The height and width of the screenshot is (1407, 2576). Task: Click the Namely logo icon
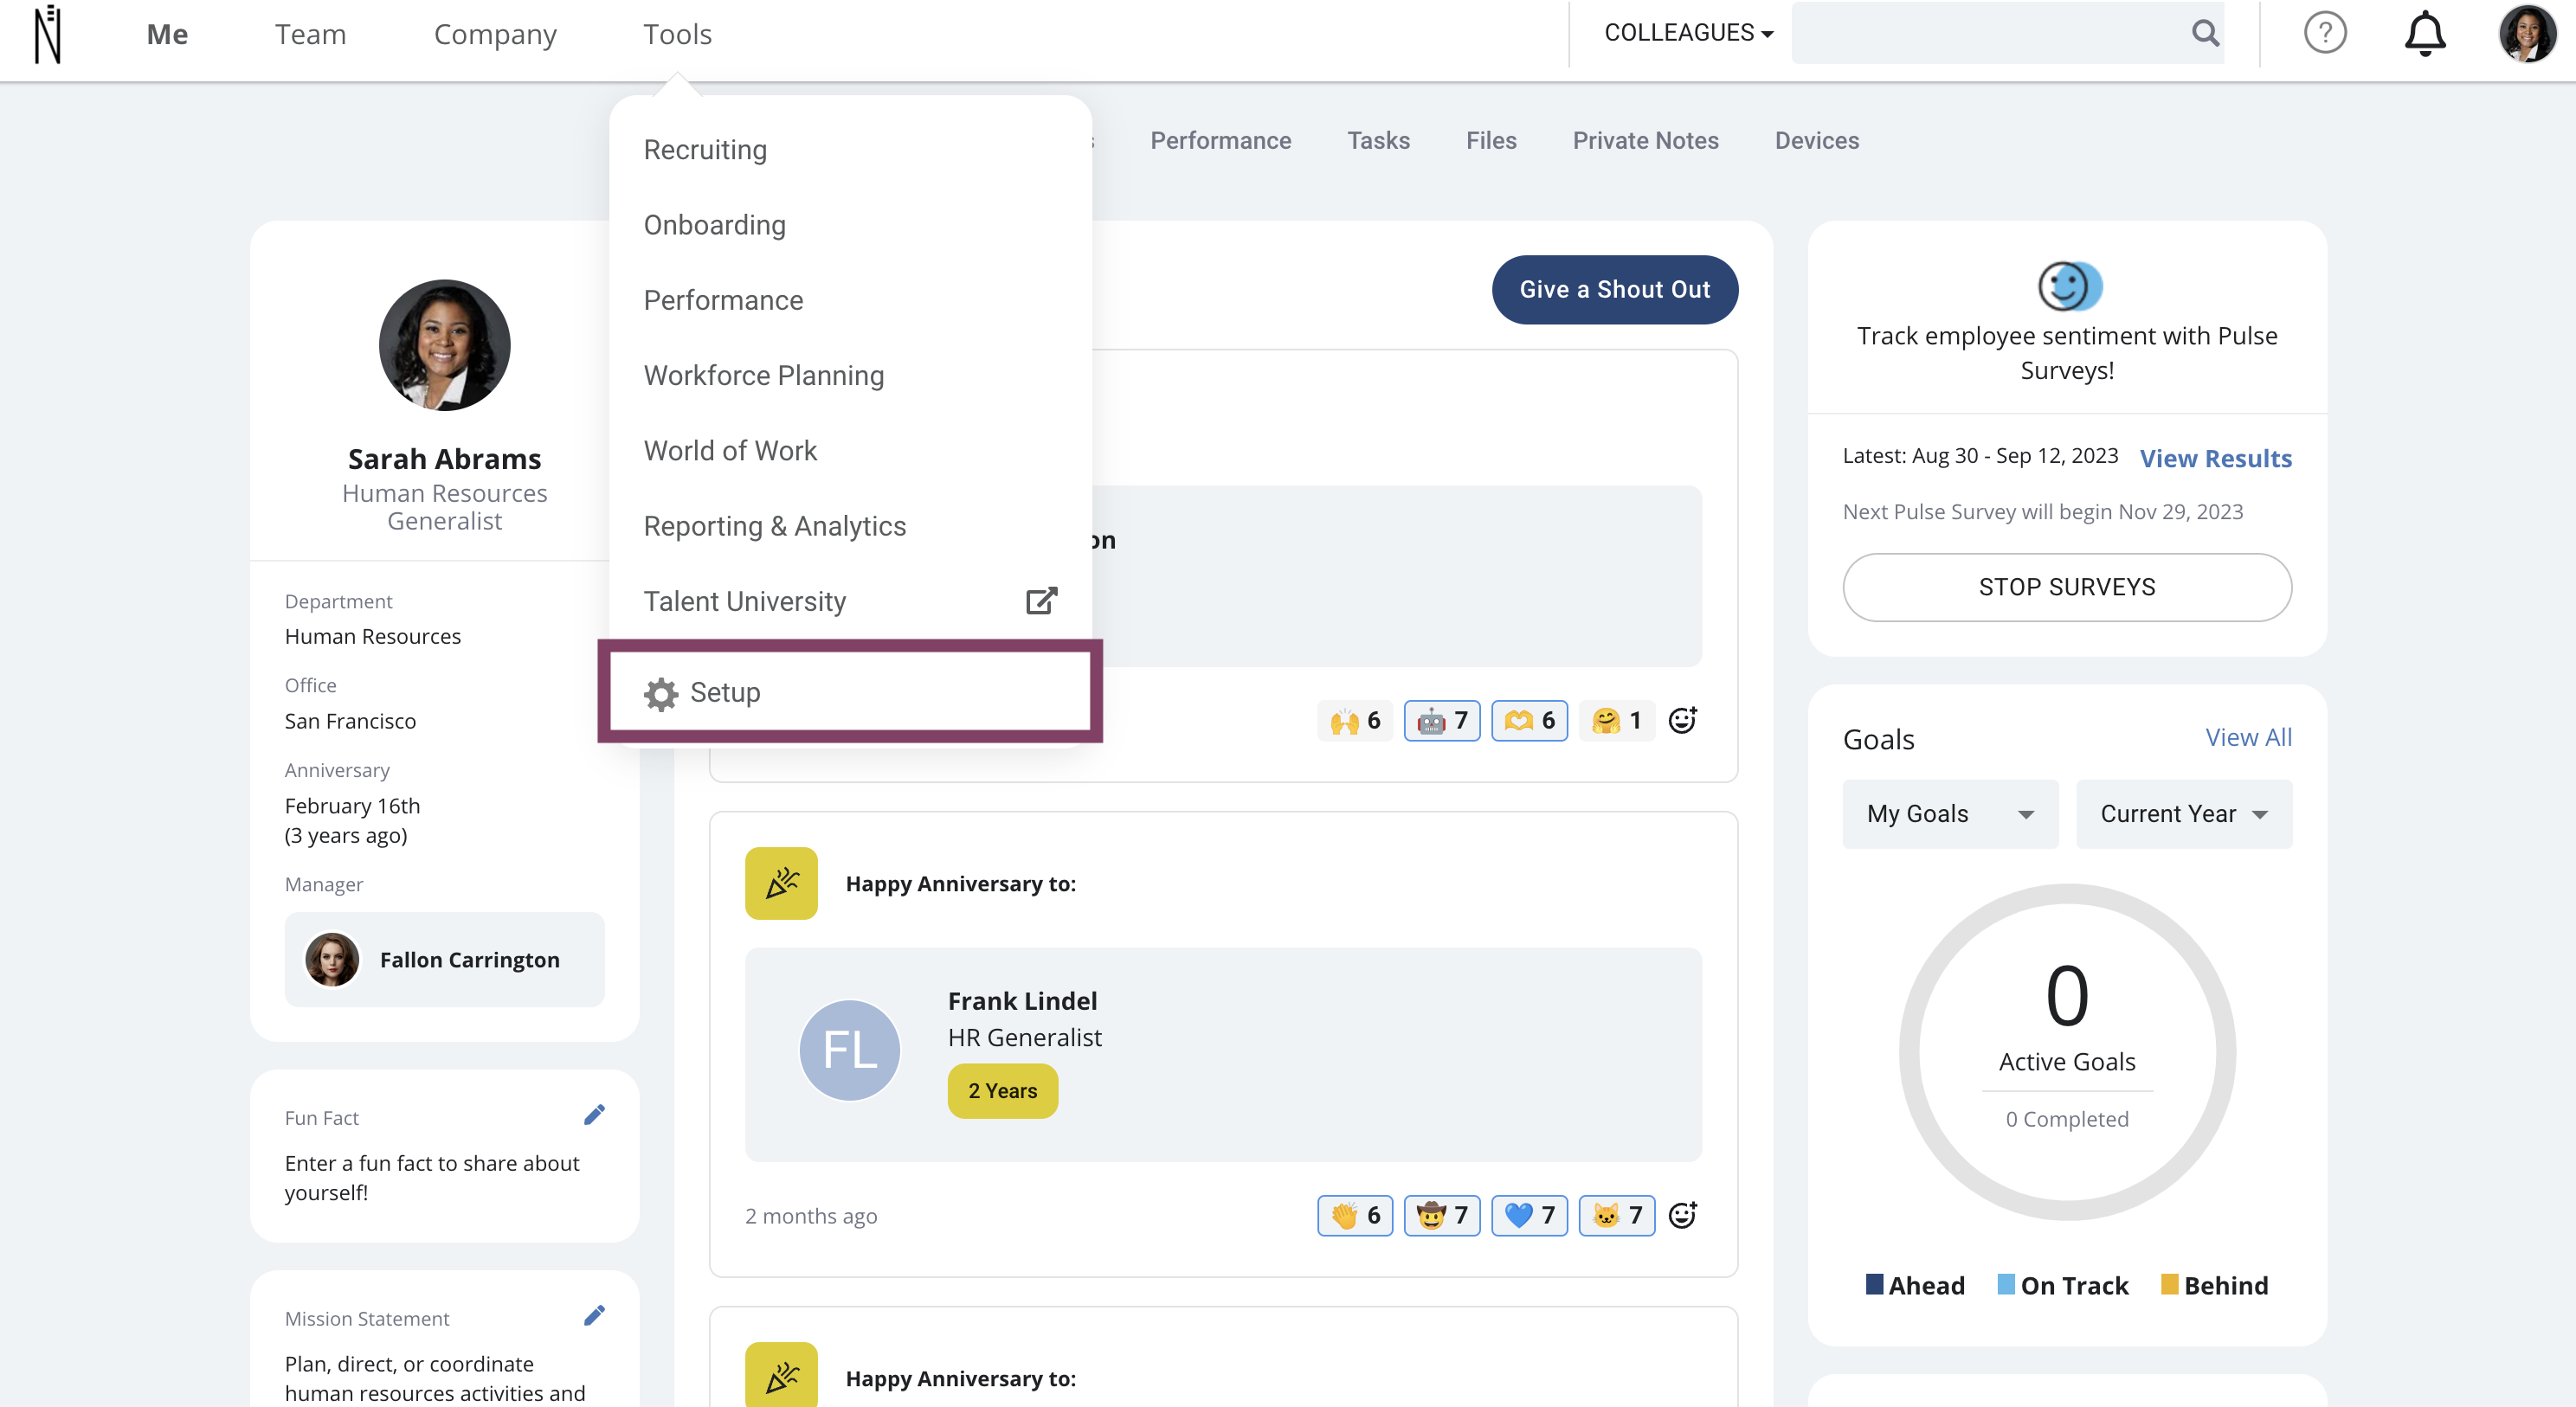click(47, 34)
